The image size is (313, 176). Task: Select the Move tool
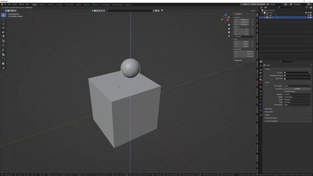point(3,24)
